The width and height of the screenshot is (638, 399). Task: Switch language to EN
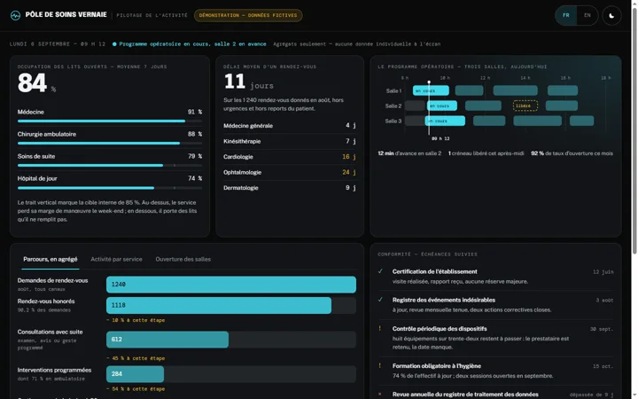coord(587,15)
